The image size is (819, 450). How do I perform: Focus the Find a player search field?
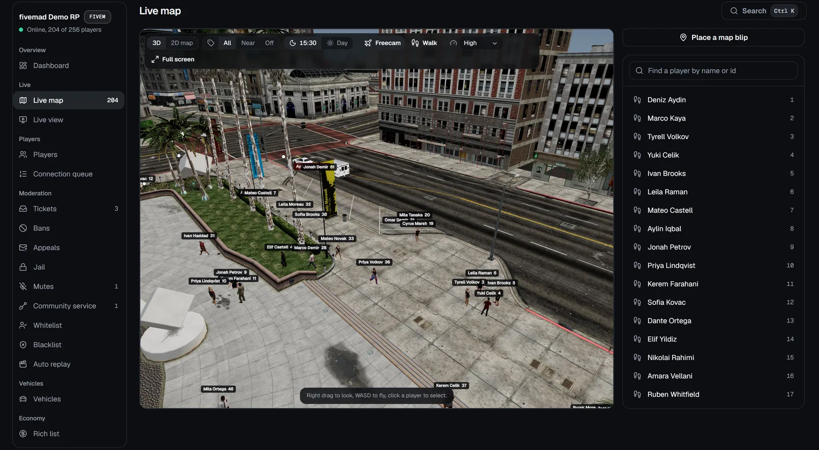tap(714, 71)
